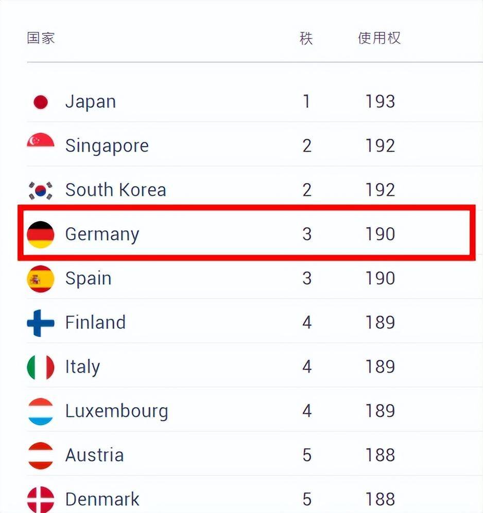The height and width of the screenshot is (513, 483).
Task: Click Austria's rank number 5
Action: coord(307,455)
